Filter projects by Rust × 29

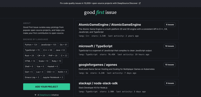click(29, 56)
